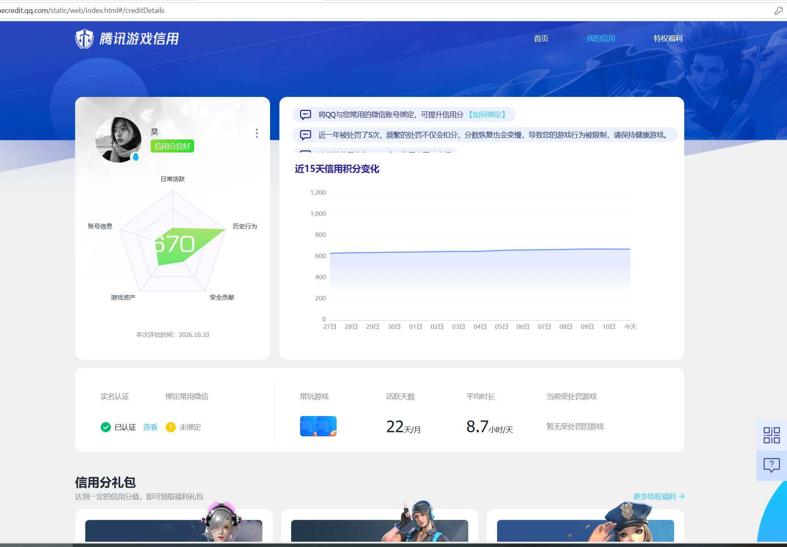The image size is (787, 547).
Task: Click the 历史行为 radar label
Action: 245,226
